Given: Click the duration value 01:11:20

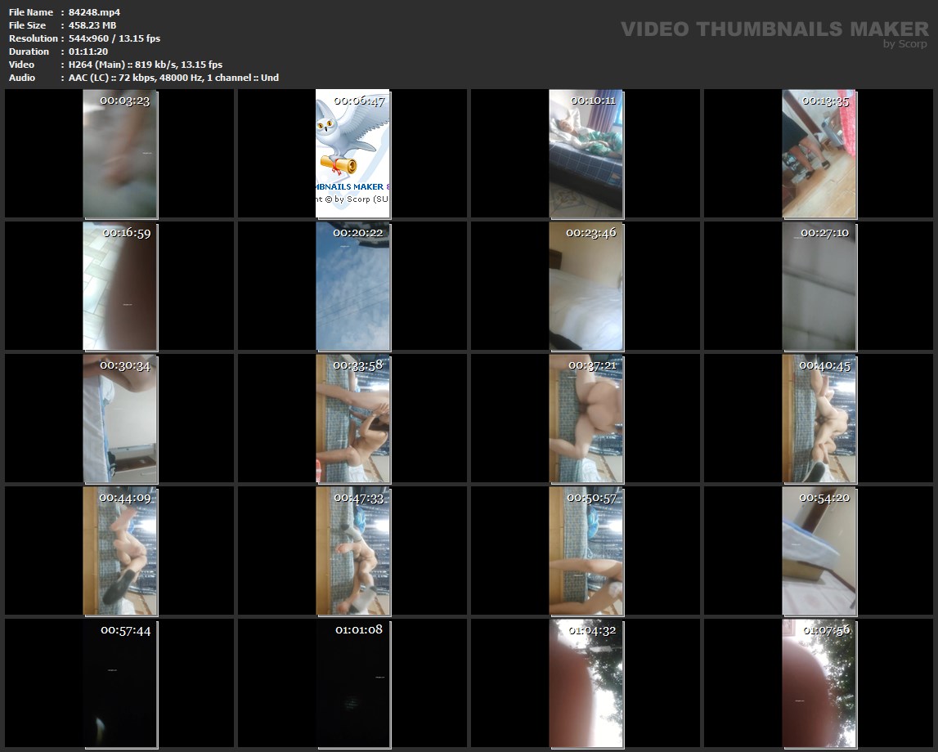Looking at the screenshot, I should tap(88, 51).
